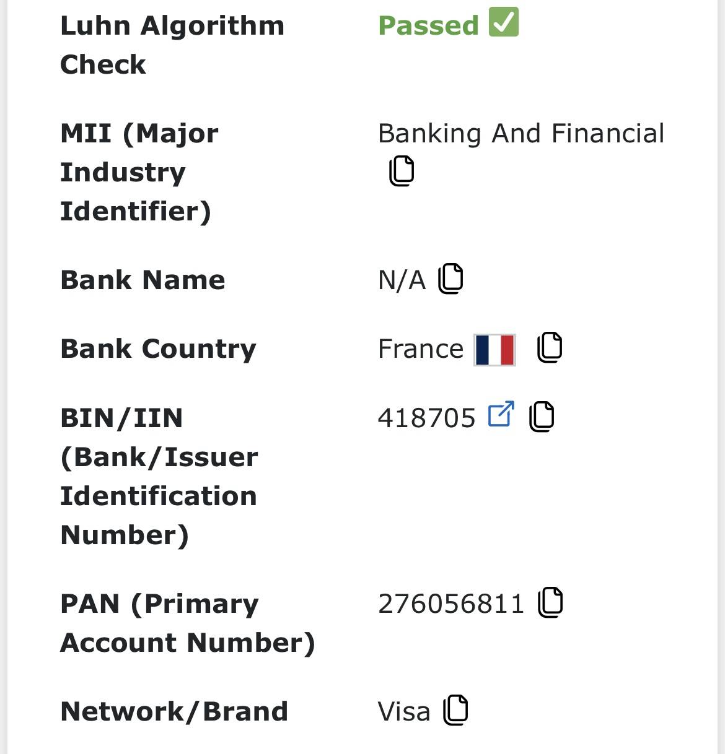Click the PAN (Primary Account Number) label

click(x=187, y=623)
